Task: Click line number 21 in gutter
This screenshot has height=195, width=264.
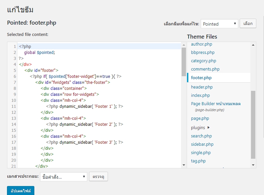Action: [14, 166]
